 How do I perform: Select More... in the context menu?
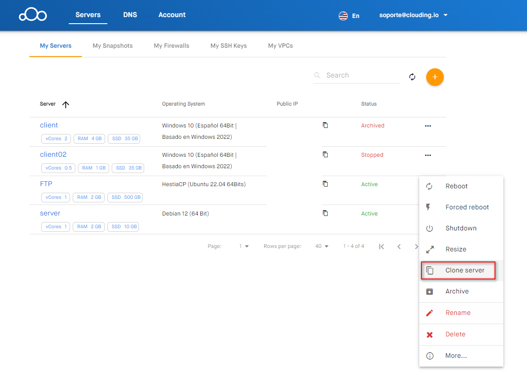click(x=461, y=356)
